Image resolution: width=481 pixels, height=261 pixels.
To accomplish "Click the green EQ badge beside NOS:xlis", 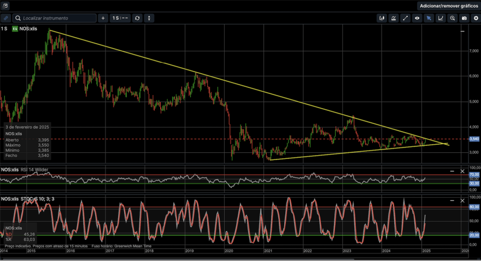I will point(15,28).
